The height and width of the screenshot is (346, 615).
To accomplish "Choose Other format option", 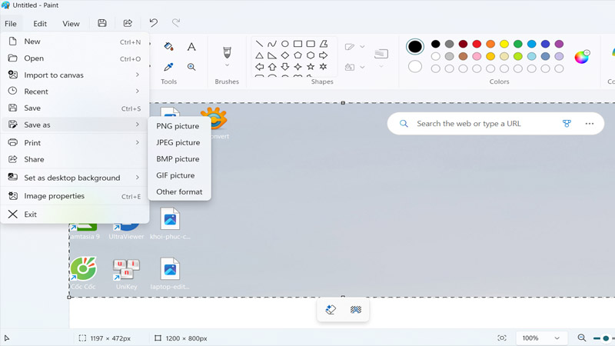I will [179, 191].
